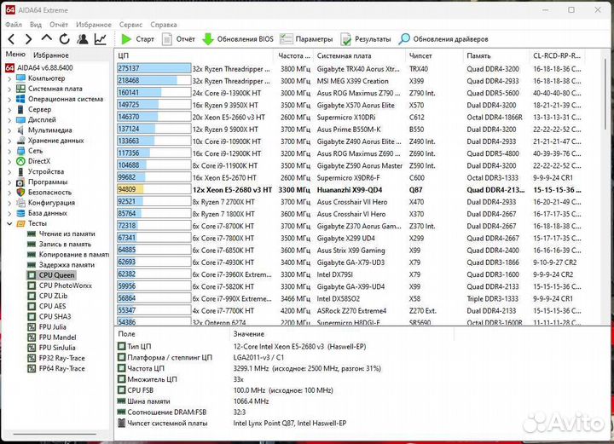This screenshot has width=614, height=444.
Task: Open the graph chart toolbar icon
Action: pos(101,39)
